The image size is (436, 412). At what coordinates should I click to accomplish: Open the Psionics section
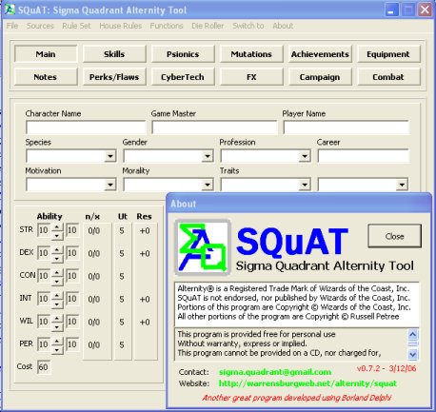coord(183,54)
